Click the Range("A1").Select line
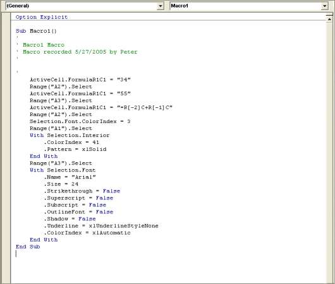 tap(61, 129)
